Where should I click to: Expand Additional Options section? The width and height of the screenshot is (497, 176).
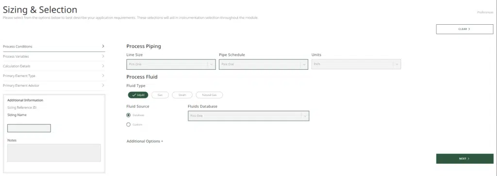(x=145, y=141)
